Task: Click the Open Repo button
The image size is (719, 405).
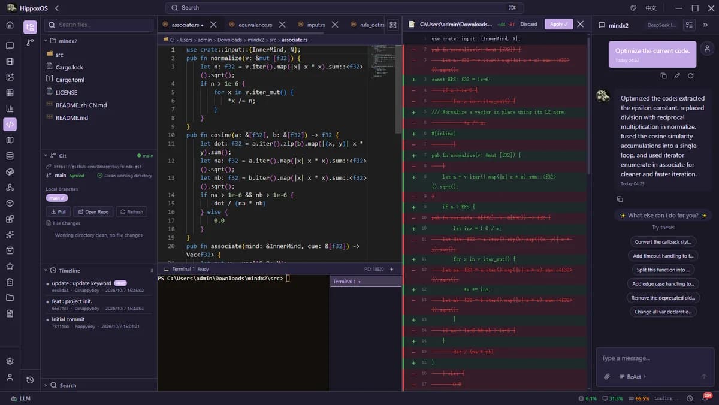Action: pos(93,211)
